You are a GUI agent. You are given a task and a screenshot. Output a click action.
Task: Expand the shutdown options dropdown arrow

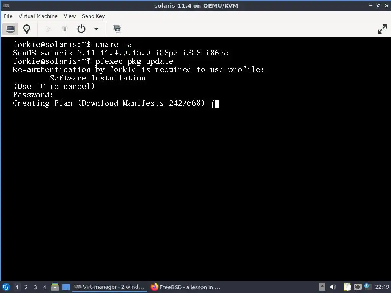(96, 29)
